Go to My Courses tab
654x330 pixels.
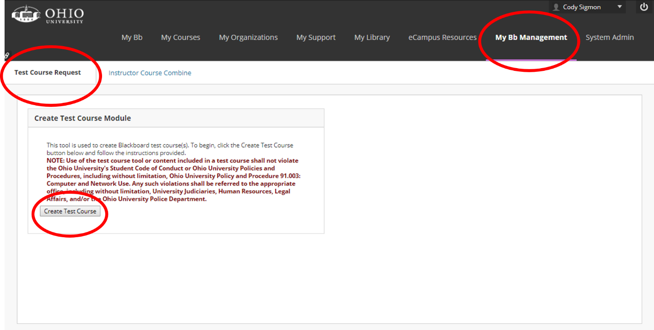(180, 37)
